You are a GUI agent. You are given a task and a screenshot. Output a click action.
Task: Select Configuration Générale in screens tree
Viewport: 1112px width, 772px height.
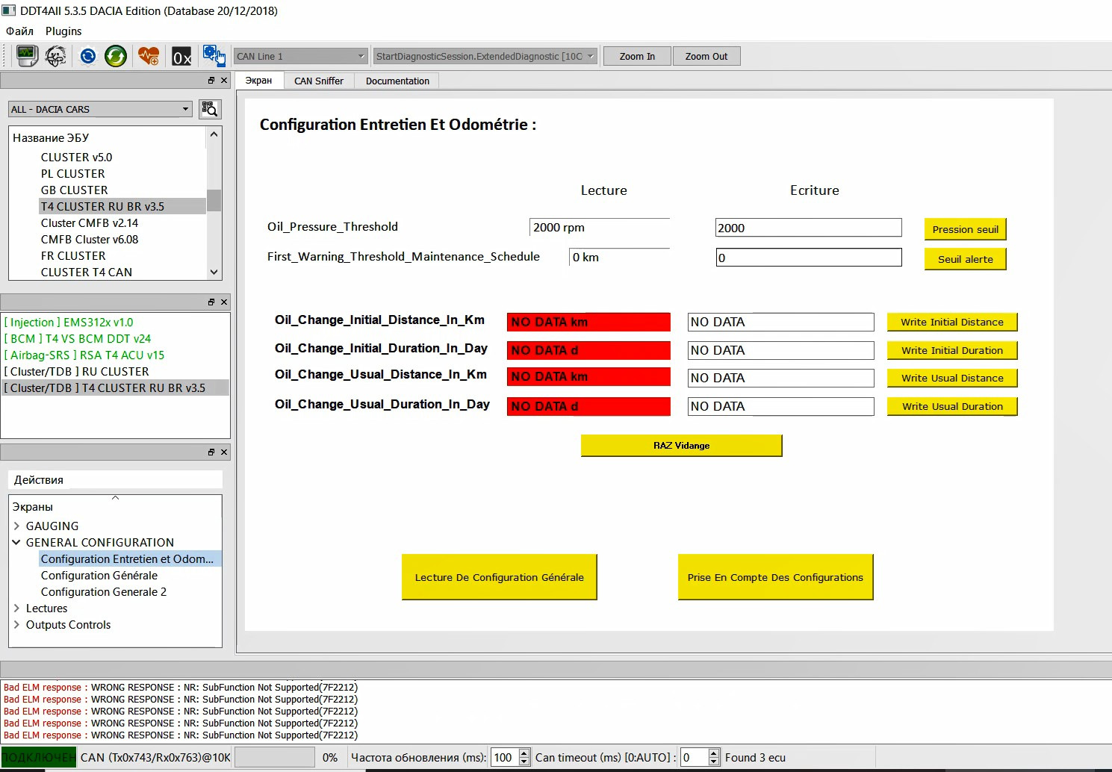point(99,576)
